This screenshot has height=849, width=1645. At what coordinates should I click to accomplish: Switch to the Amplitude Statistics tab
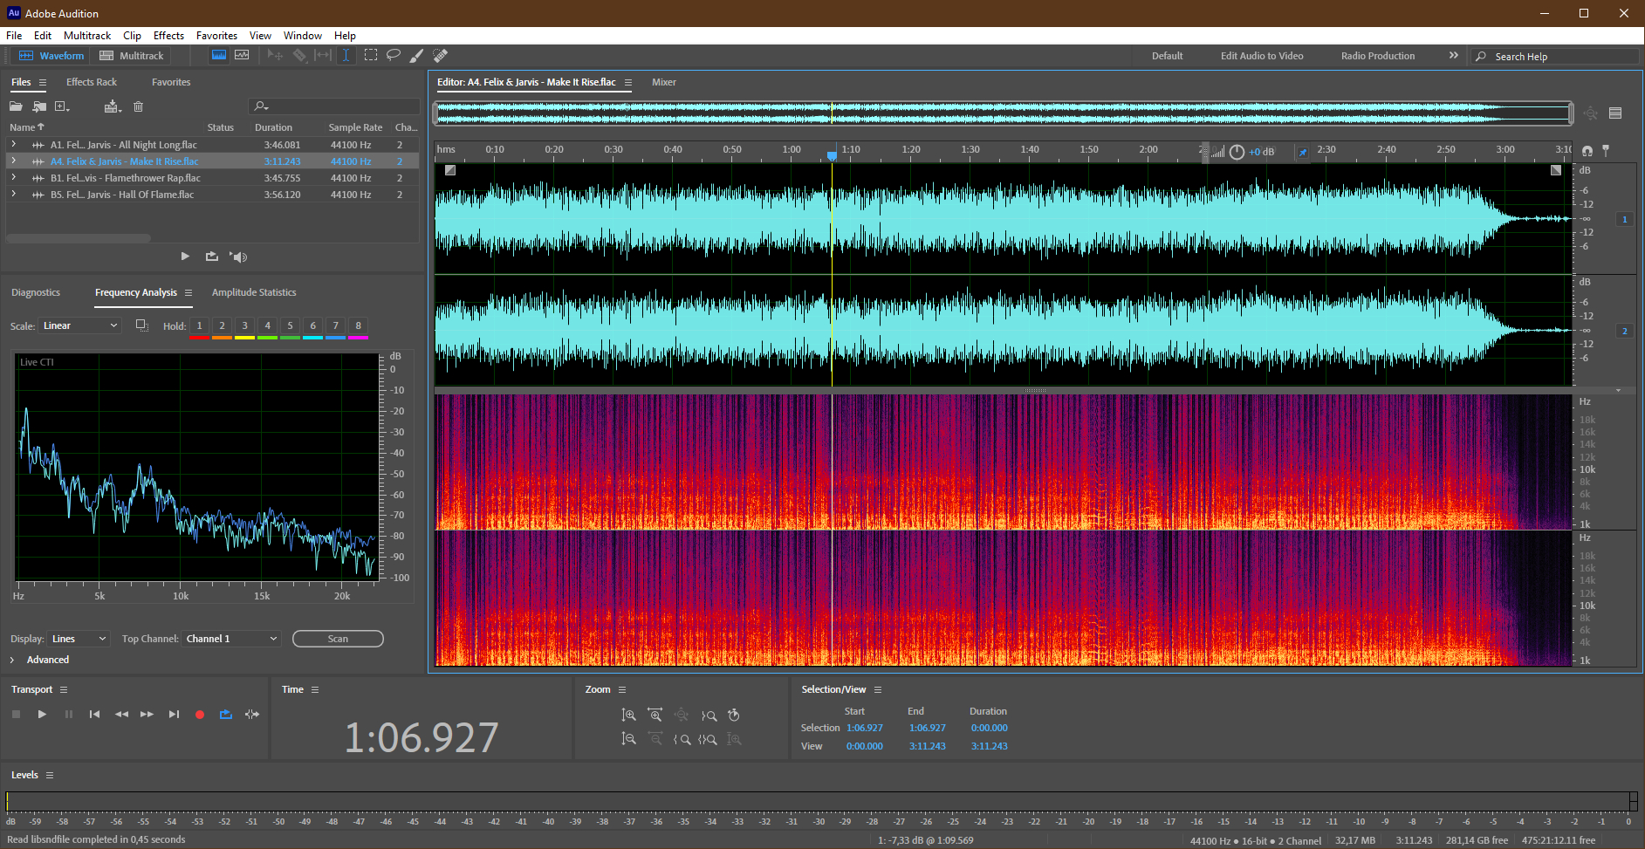tap(254, 292)
